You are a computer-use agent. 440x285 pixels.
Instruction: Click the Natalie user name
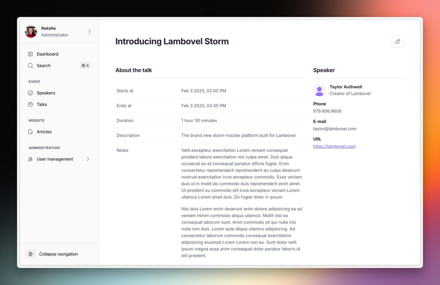[48, 28]
